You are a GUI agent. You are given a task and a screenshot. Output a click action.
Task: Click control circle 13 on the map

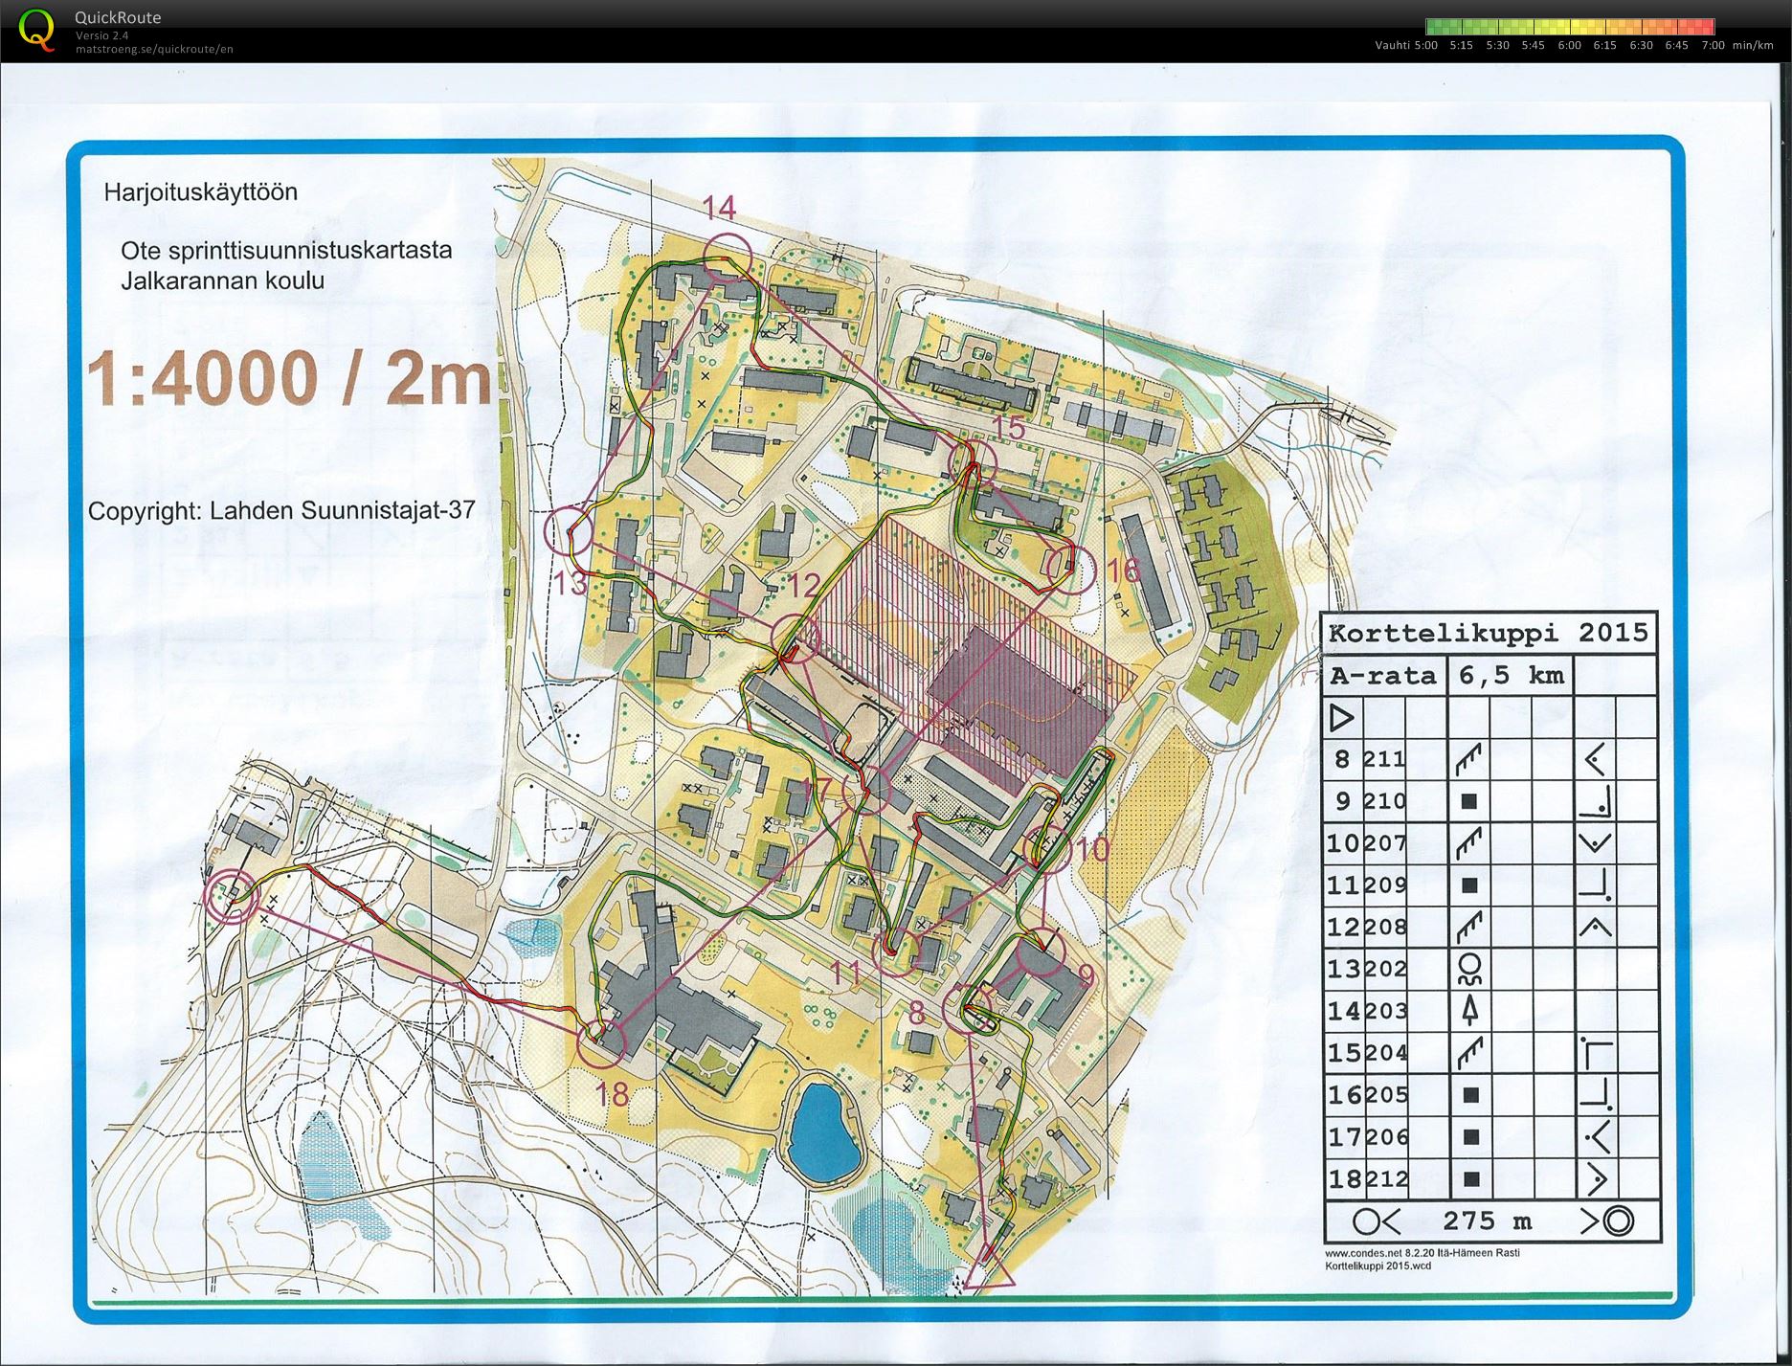569,530
